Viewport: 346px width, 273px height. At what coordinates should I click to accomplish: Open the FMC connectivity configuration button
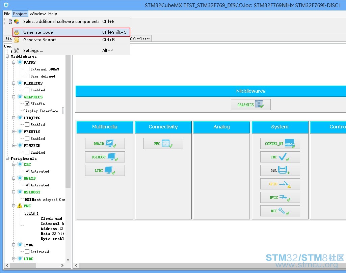pos(163,144)
